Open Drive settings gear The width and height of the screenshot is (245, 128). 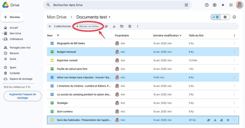(x=215, y=5)
